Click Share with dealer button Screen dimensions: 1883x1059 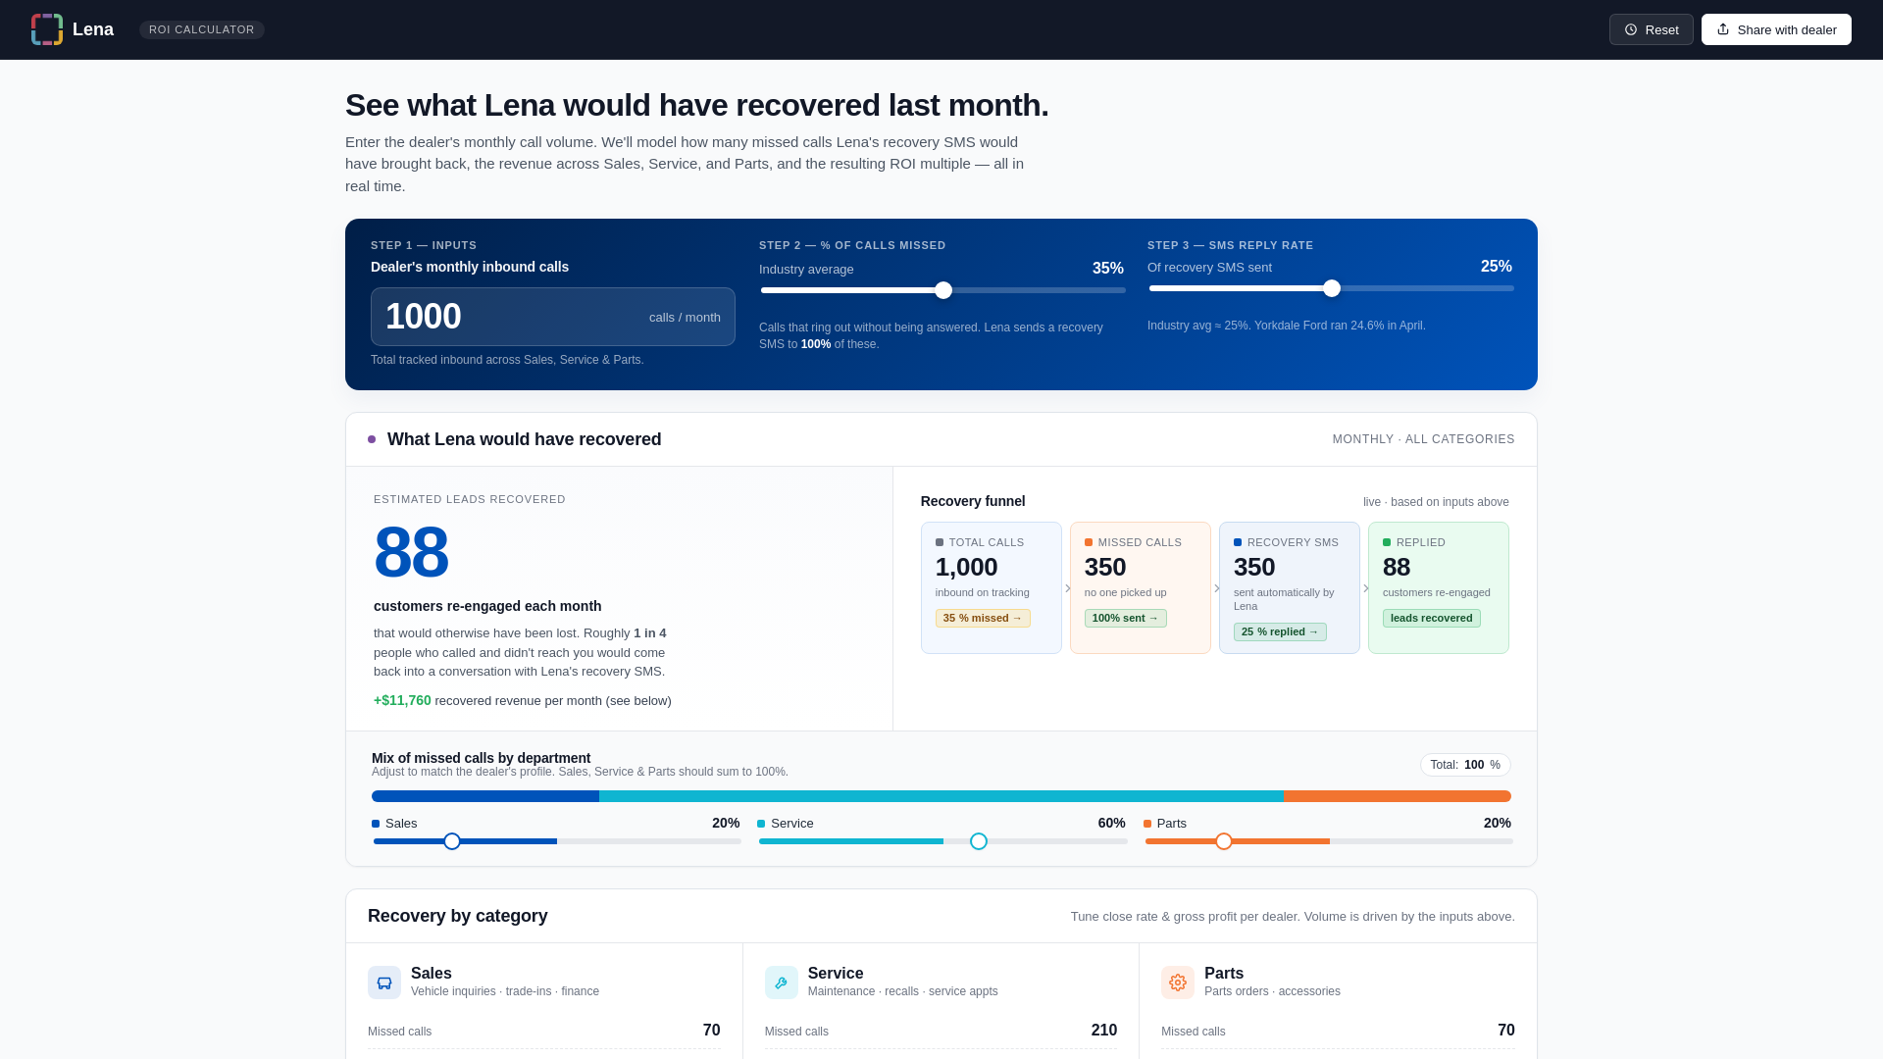point(1776,29)
